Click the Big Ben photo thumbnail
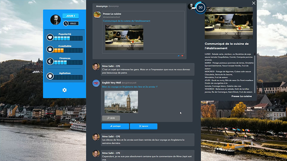Screen dimensions: 287x161 [121, 102]
